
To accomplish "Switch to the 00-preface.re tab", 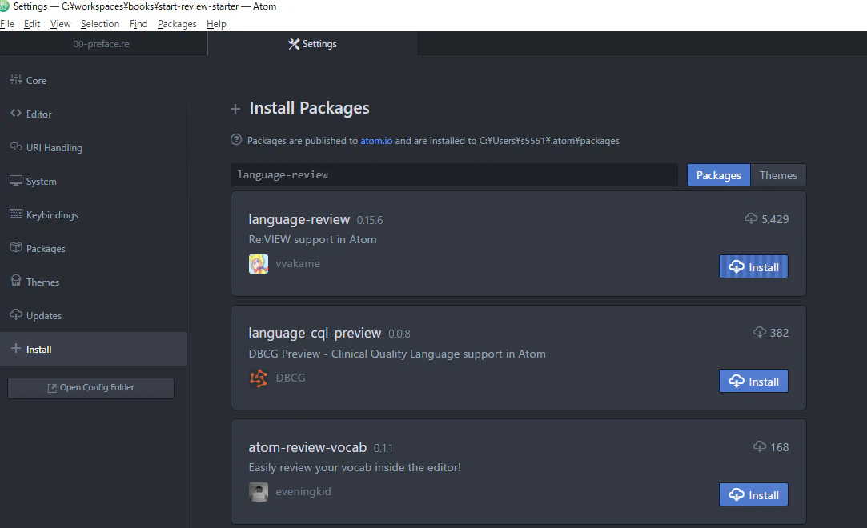I will click(102, 44).
